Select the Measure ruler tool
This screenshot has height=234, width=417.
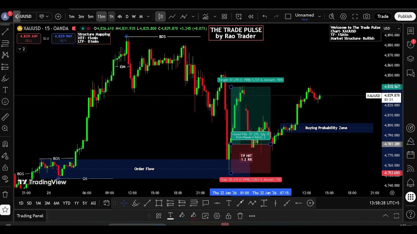[5, 117]
